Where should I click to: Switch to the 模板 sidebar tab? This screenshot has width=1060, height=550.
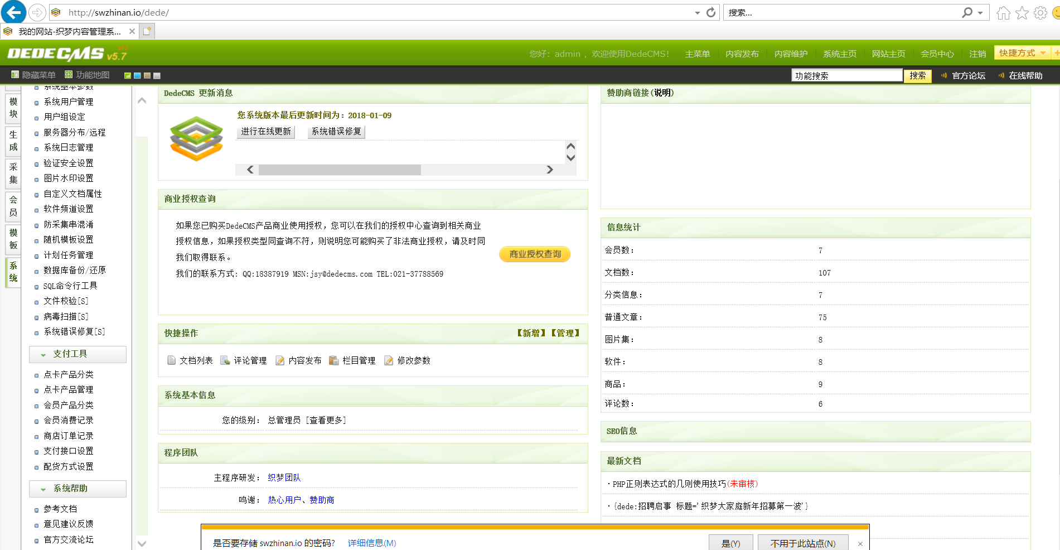coord(13,239)
